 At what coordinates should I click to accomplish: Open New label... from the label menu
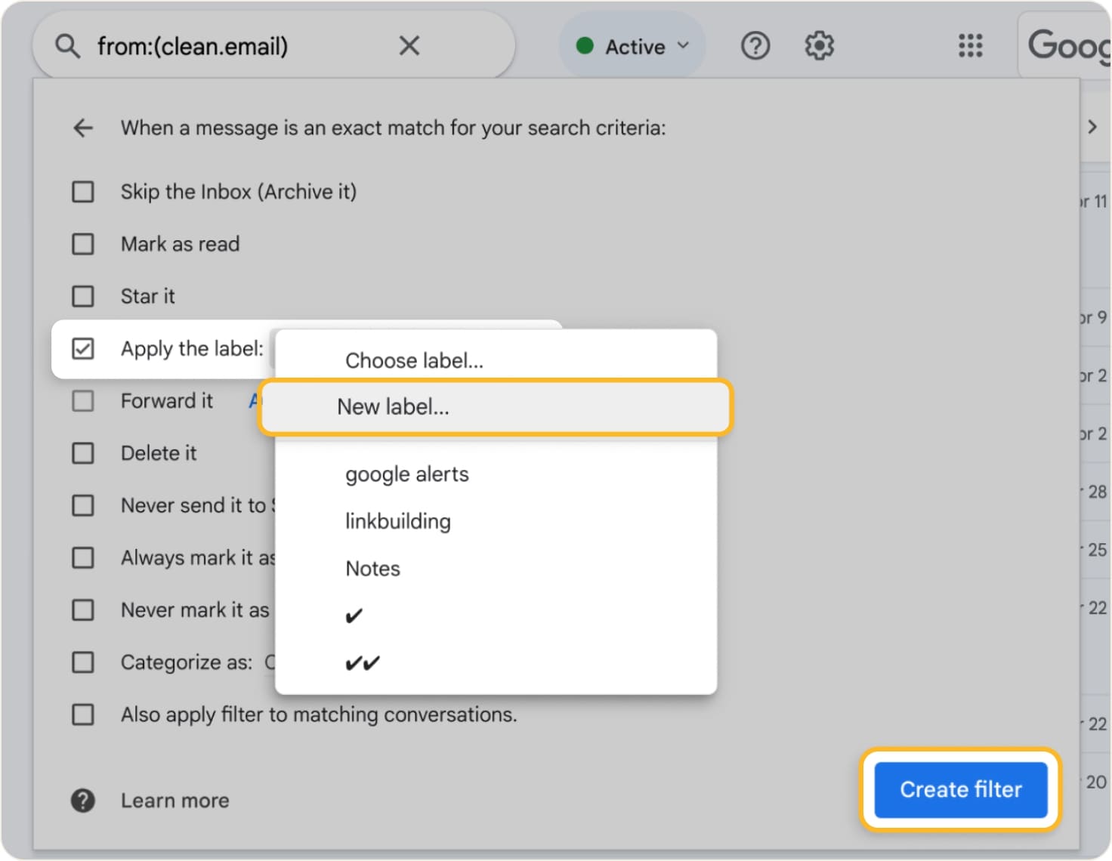(x=392, y=406)
